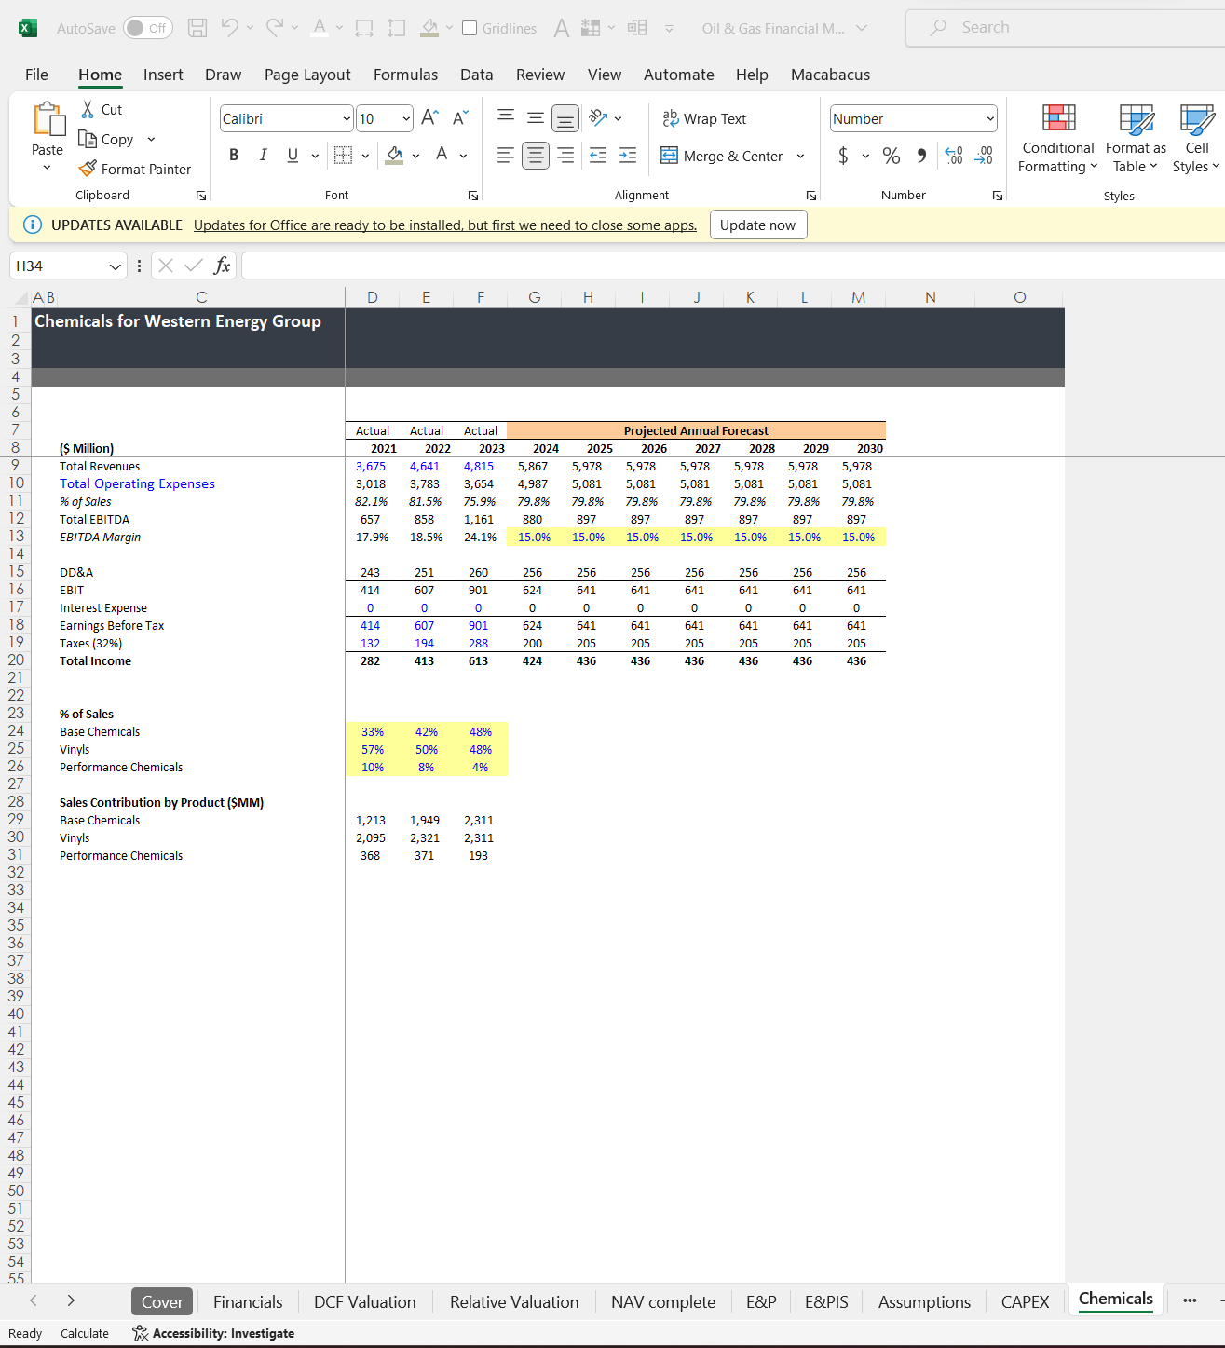1225x1348 pixels.
Task: Click the Office updates ready link
Action: pyautogui.click(x=444, y=225)
